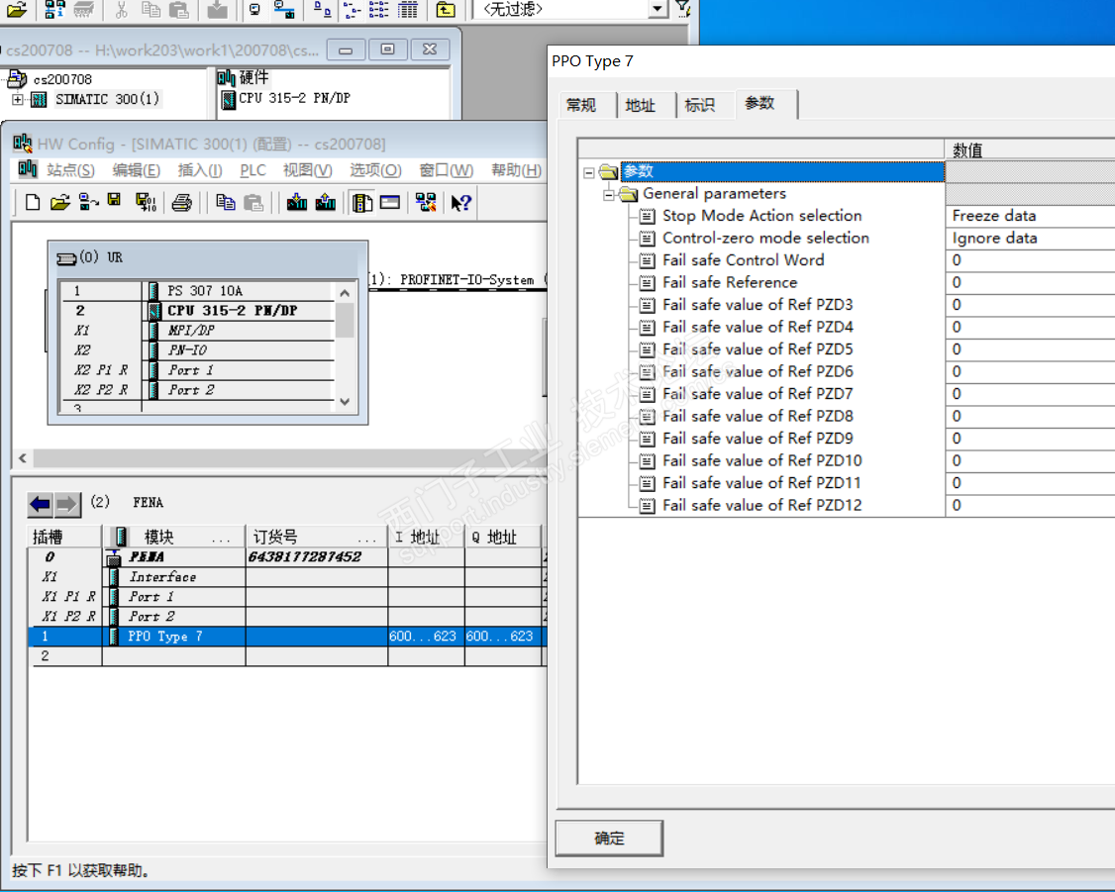Image resolution: width=1115 pixels, height=892 pixels.
Task: Select the Stop Mode Action selection parameter
Action: (761, 216)
